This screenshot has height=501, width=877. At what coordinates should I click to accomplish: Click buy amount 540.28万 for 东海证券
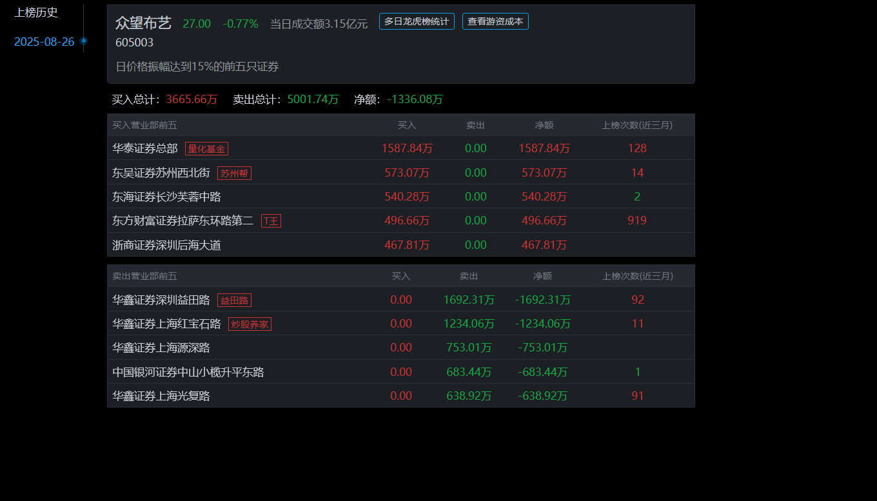pyautogui.click(x=407, y=197)
